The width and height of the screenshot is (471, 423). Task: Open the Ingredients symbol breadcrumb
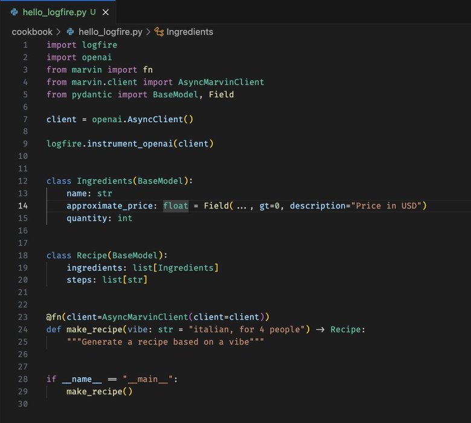(x=190, y=31)
